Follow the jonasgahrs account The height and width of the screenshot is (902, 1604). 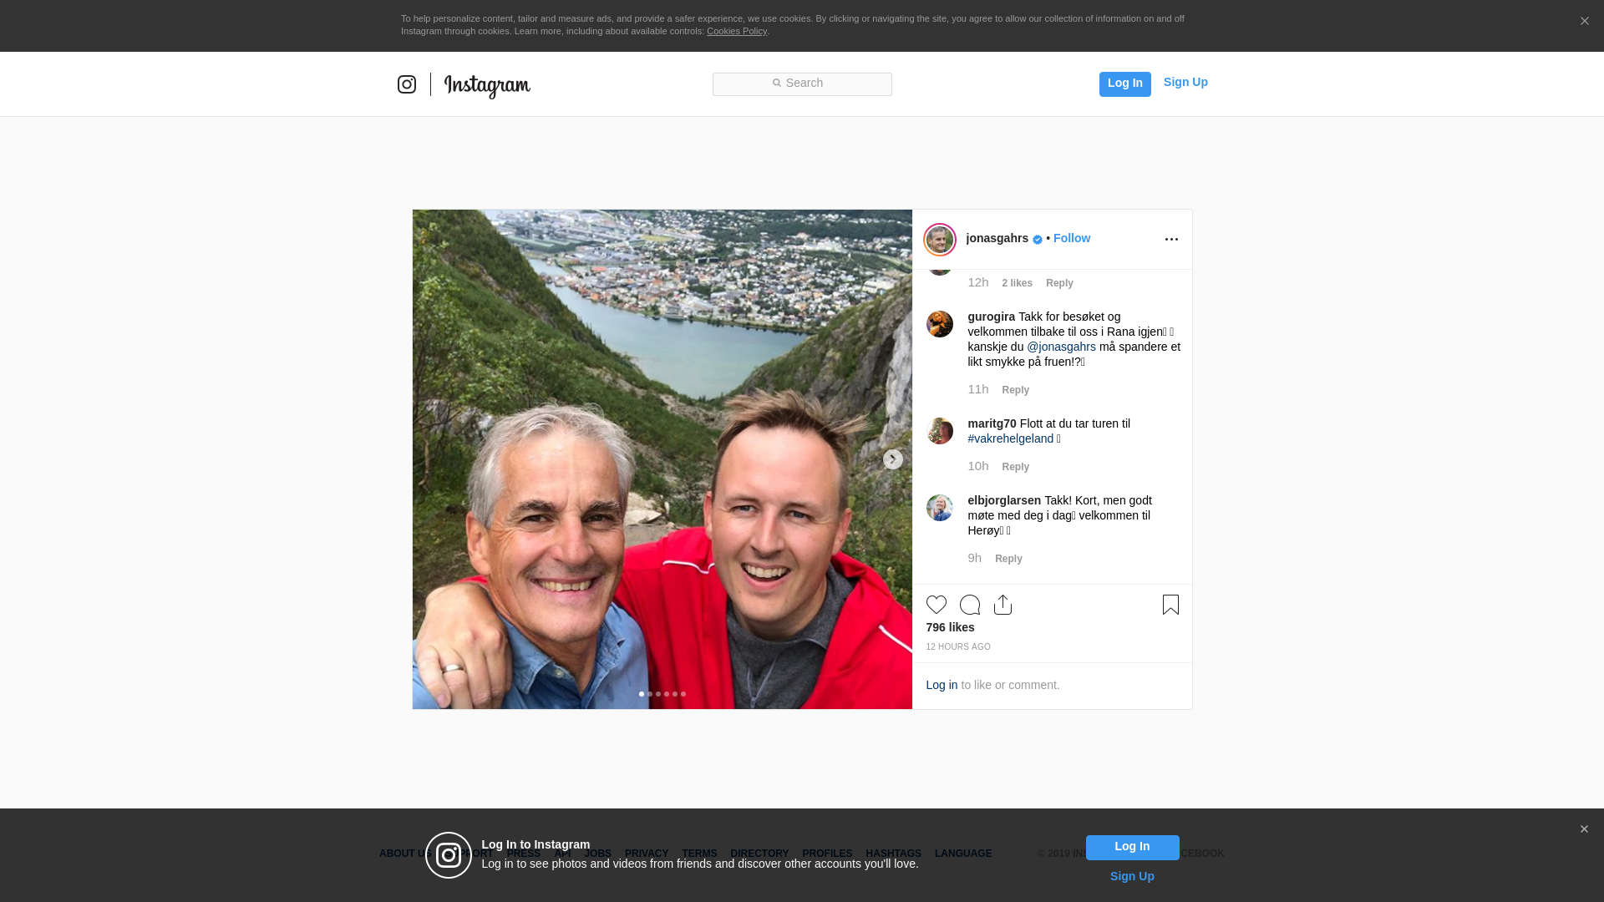point(1071,238)
